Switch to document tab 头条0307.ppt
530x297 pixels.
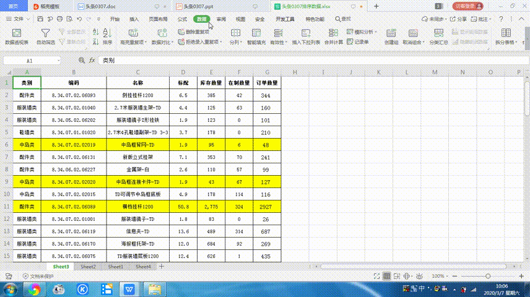199,6
